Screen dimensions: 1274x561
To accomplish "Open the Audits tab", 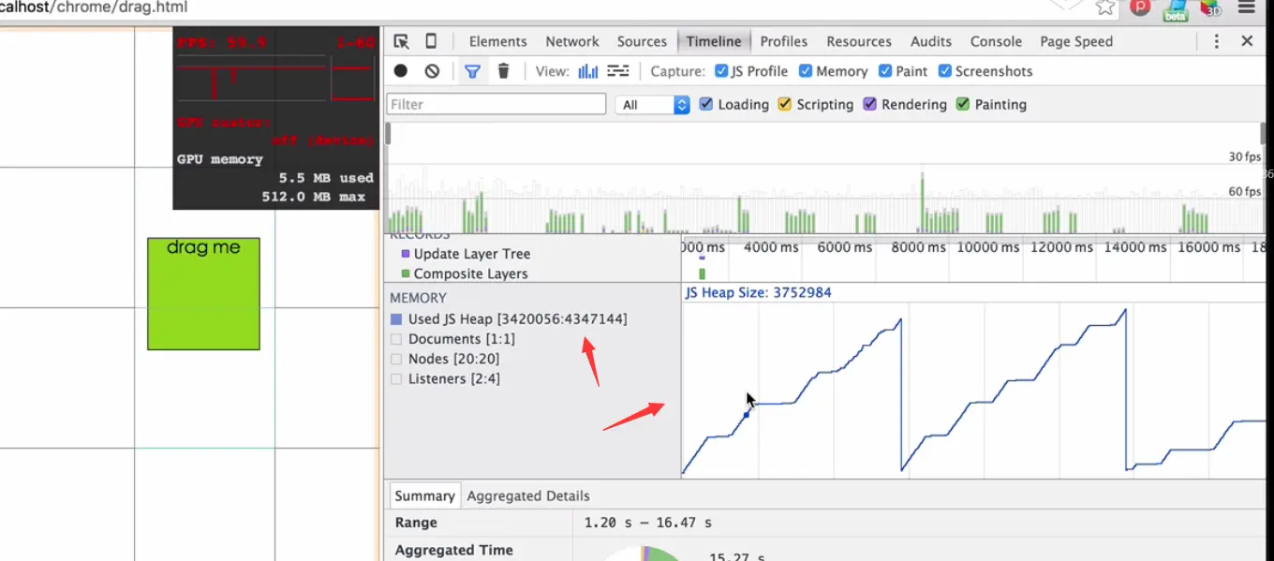I will [931, 41].
